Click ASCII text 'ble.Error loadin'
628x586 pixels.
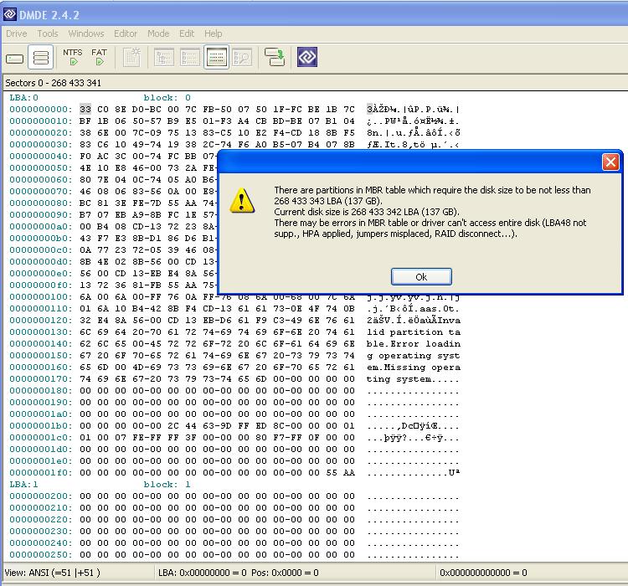(414, 344)
